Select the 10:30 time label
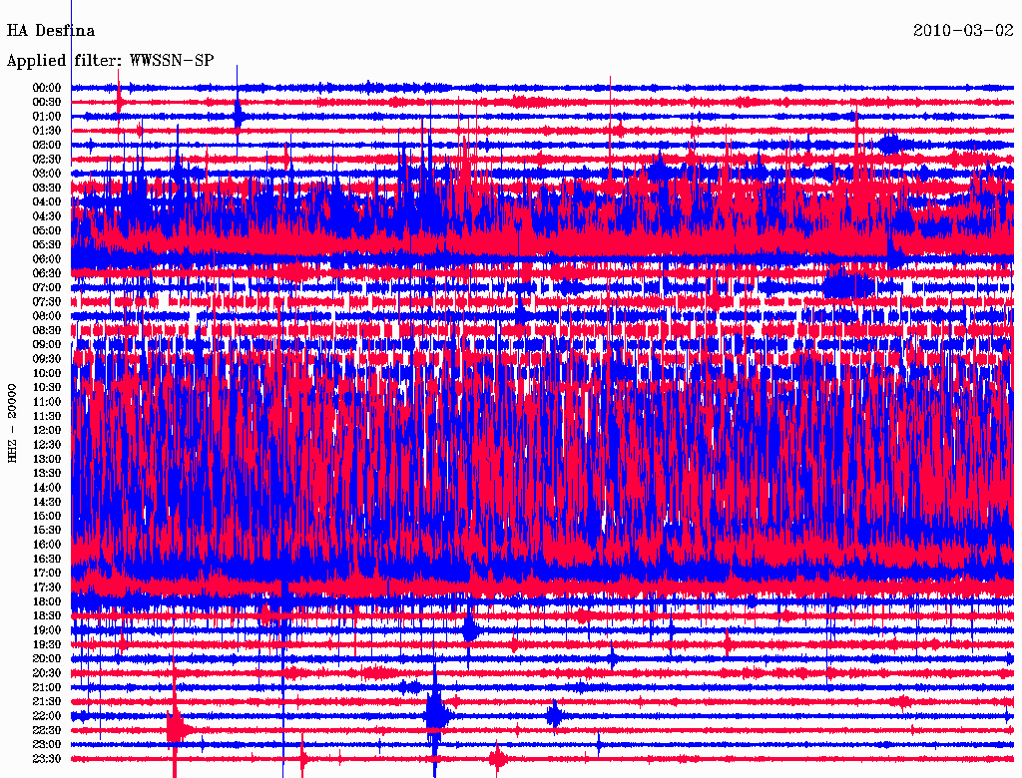The height and width of the screenshot is (778, 1022). coord(47,388)
